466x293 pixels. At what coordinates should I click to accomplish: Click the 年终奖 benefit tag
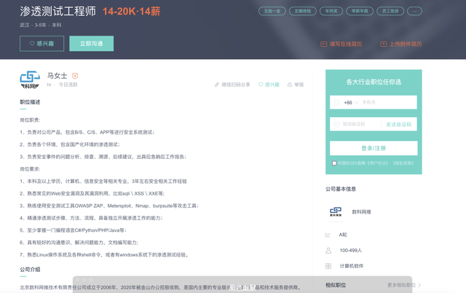[x=331, y=11]
